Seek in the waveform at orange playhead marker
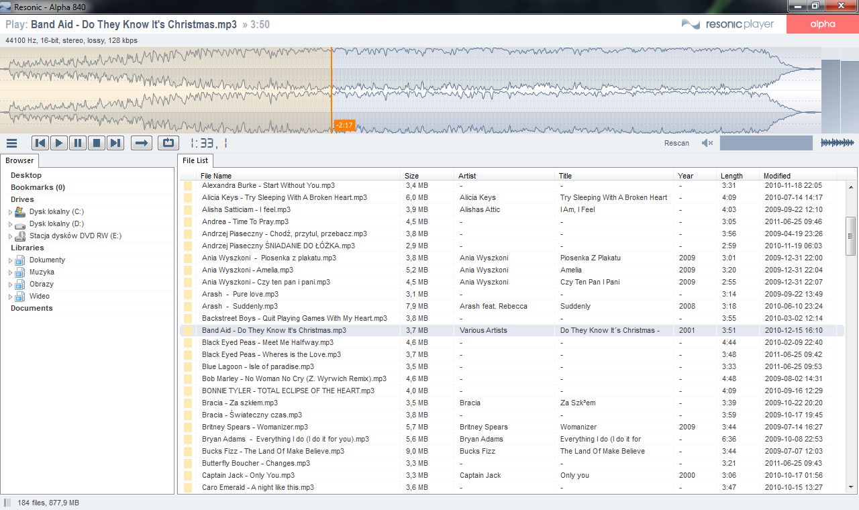 tap(332, 90)
